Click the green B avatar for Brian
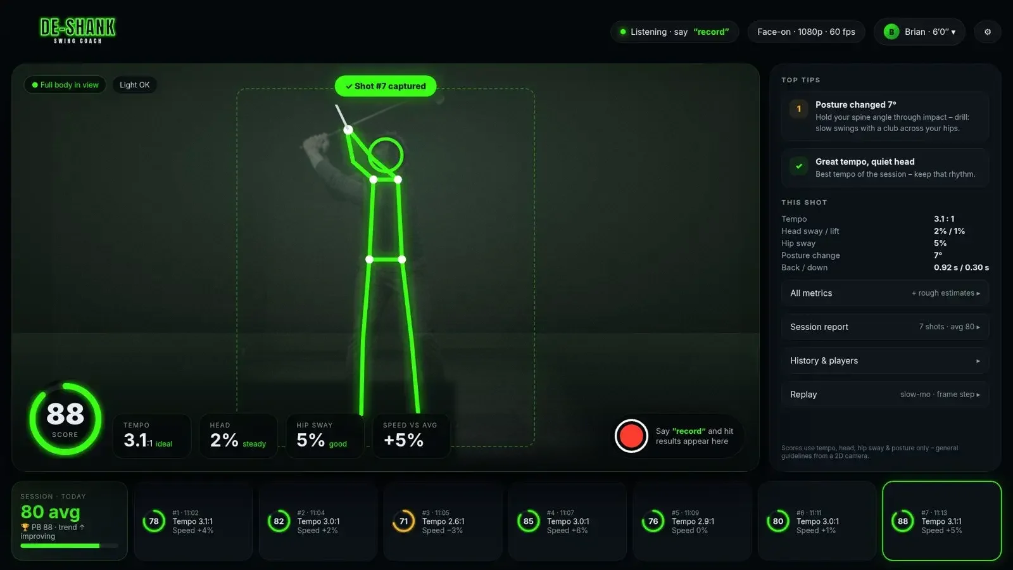Viewport: 1013px width, 570px height. (x=891, y=32)
